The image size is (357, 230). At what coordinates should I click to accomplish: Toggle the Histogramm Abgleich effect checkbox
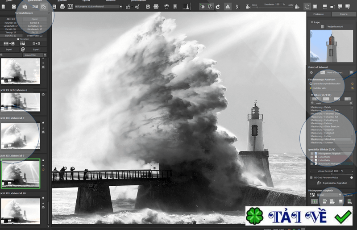click(x=312, y=153)
